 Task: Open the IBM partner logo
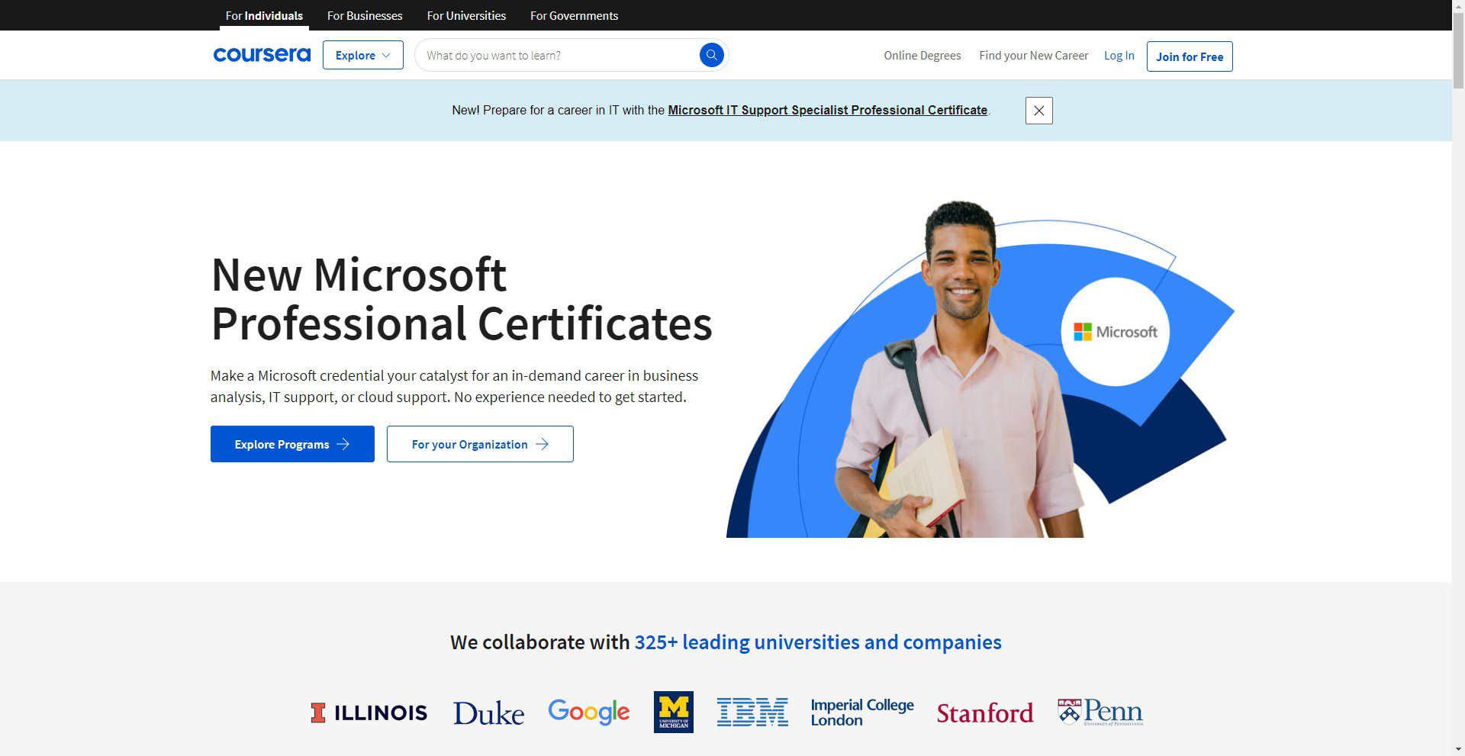(752, 712)
